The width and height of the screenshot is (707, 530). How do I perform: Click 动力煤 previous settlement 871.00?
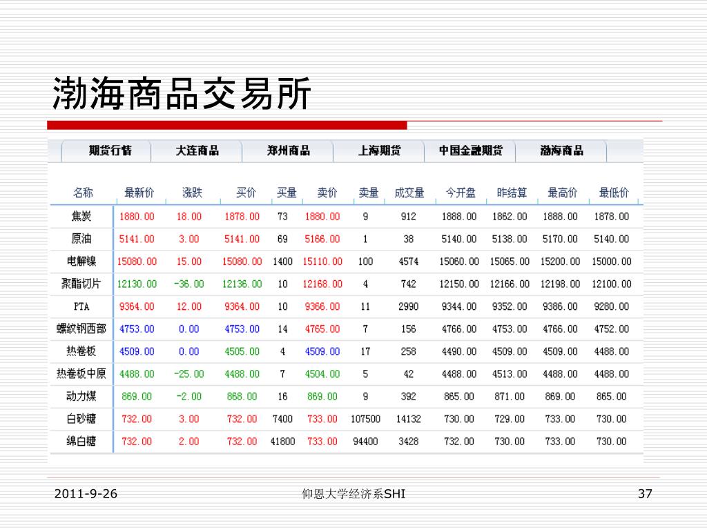click(x=510, y=397)
